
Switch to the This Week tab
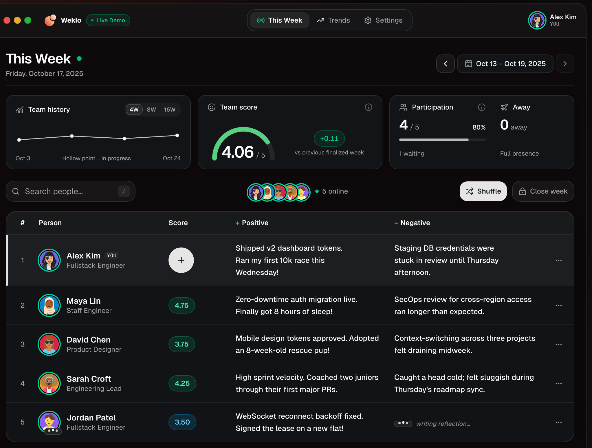(x=280, y=20)
